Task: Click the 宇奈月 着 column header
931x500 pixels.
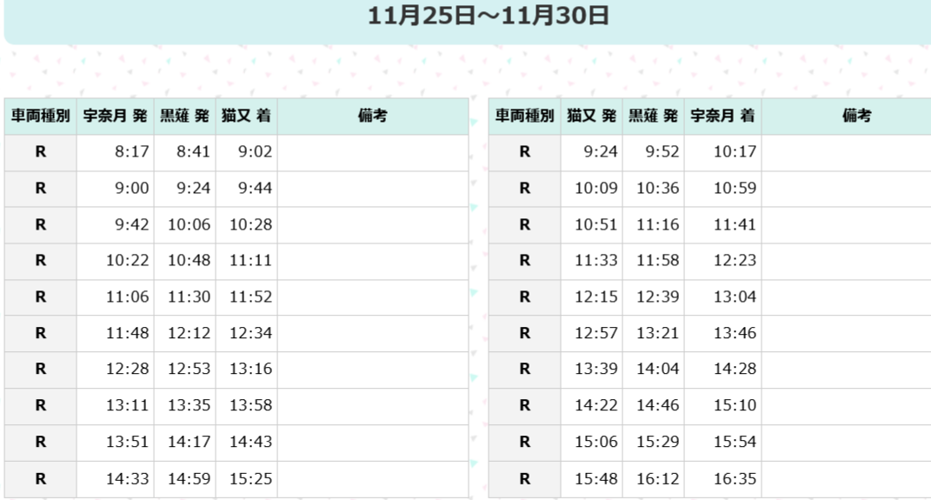Action: [722, 116]
